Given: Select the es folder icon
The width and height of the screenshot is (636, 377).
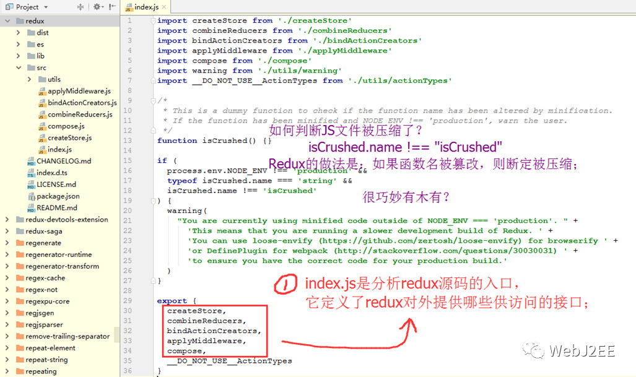Looking at the screenshot, I should coord(31,44).
